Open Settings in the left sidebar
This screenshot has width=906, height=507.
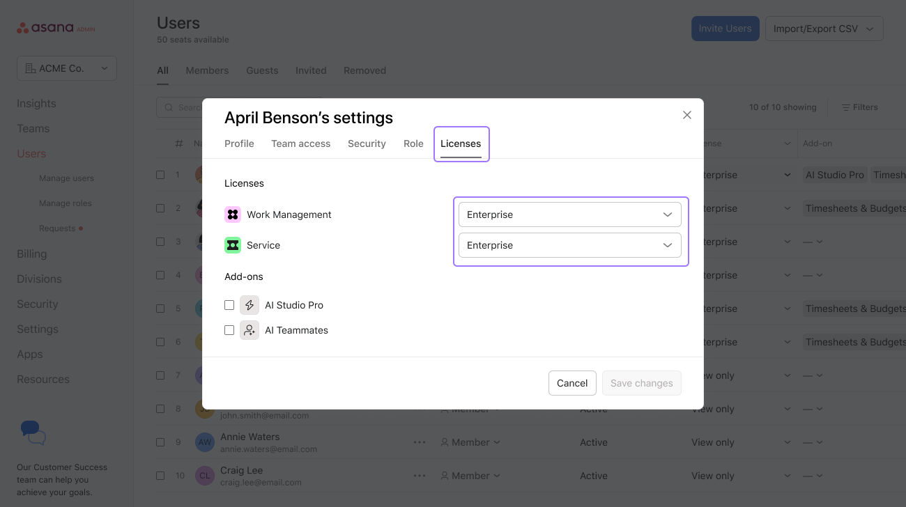[x=38, y=329]
